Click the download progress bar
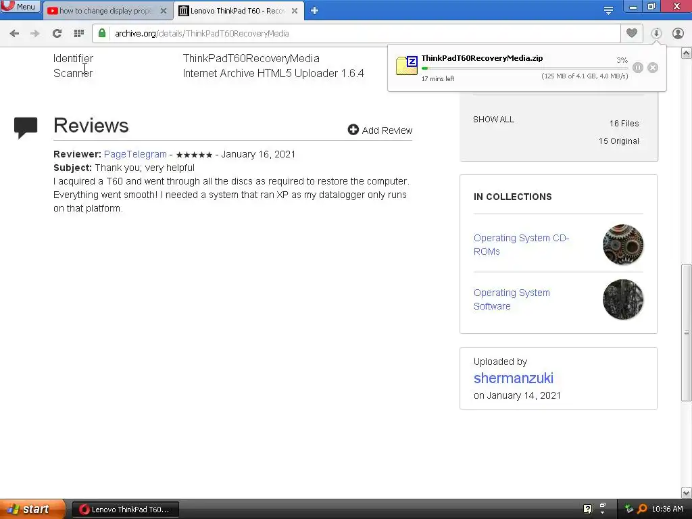692x519 pixels. (524, 68)
